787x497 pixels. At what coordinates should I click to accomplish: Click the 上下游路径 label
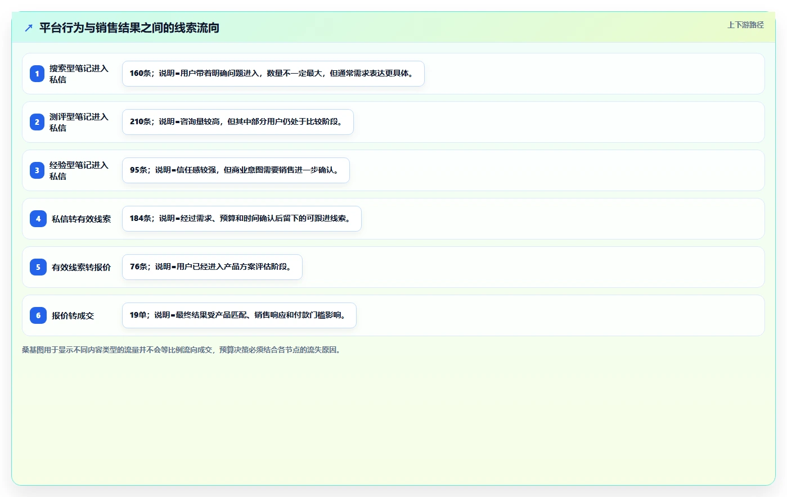(745, 25)
